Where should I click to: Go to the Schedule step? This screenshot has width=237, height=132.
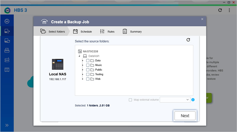pyautogui.click(x=82, y=31)
